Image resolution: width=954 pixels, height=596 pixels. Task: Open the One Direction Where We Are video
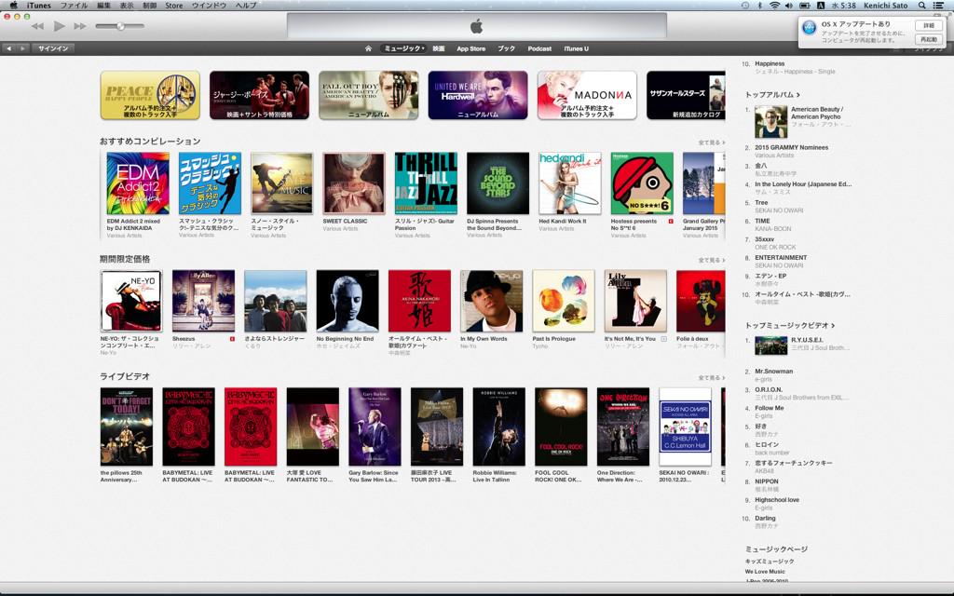click(x=623, y=427)
